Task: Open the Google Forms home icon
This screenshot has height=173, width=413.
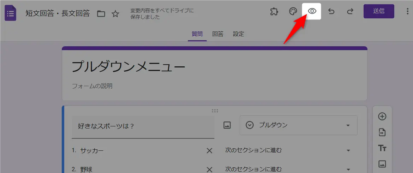Action: [x=11, y=14]
